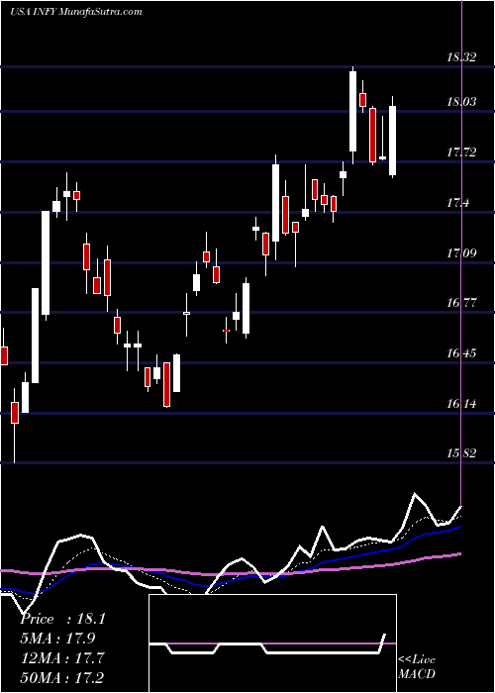This screenshot has width=495, height=693.
Task: Click the 5MA : 17.9 readout
Action: click(x=57, y=639)
